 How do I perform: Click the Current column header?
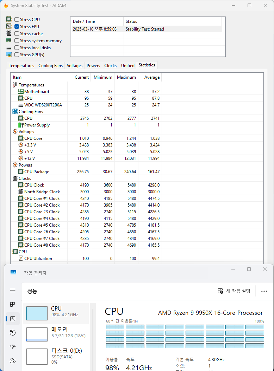pyautogui.click(x=79, y=77)
